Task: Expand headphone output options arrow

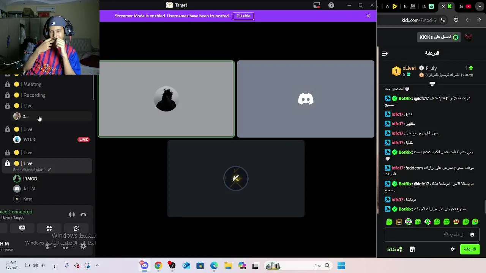Action: (73, 246)
